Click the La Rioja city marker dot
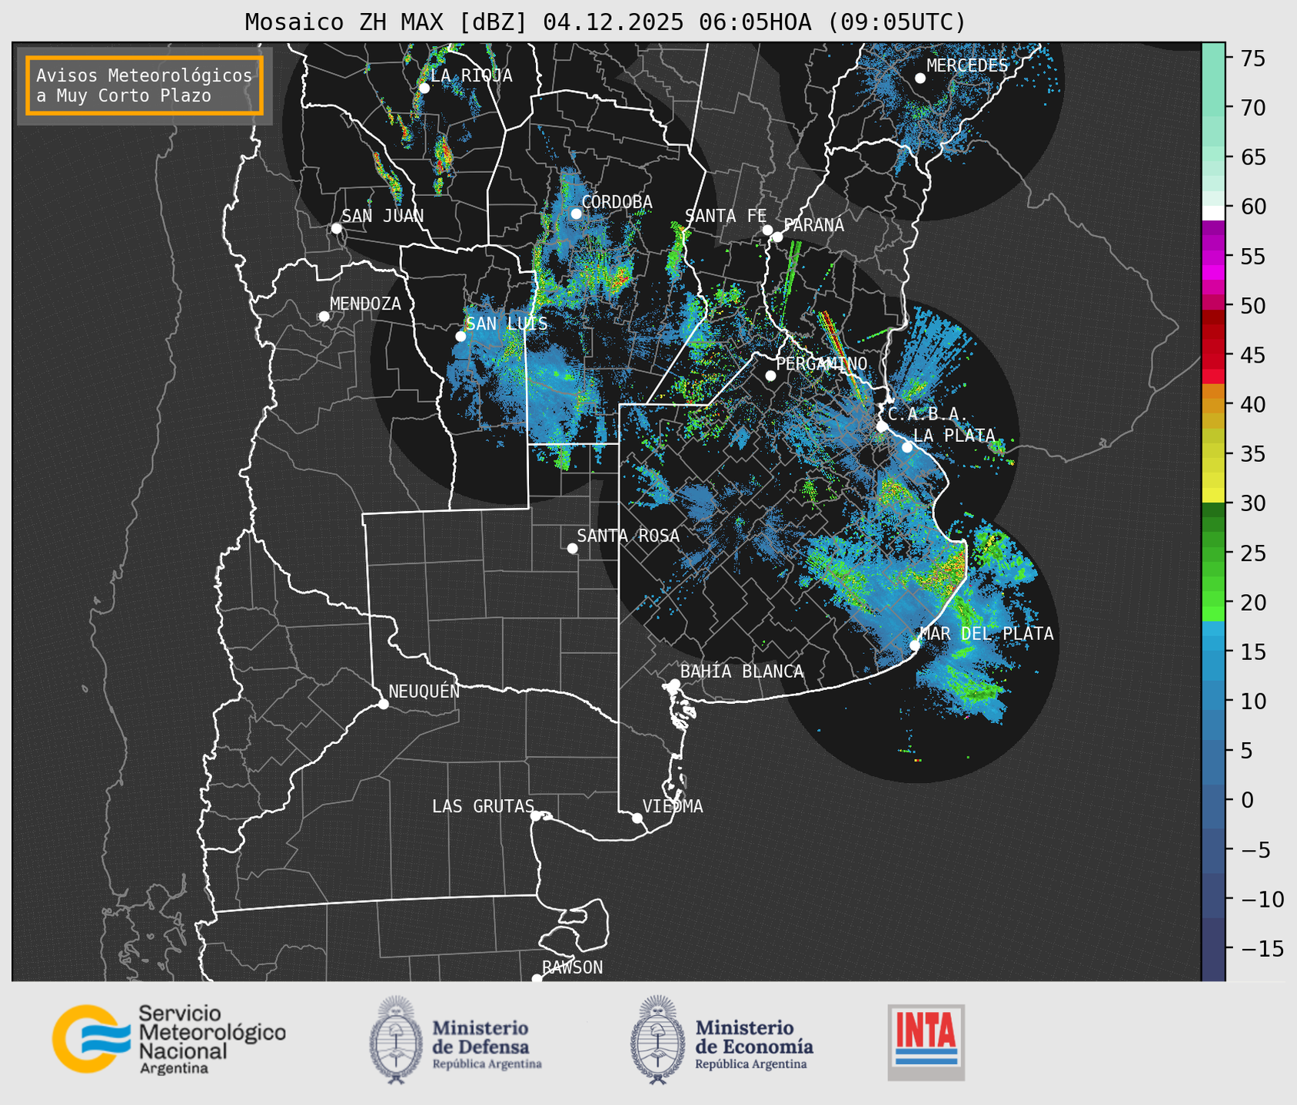Viewport: 1297px width, 1105px height. point(424,88)
